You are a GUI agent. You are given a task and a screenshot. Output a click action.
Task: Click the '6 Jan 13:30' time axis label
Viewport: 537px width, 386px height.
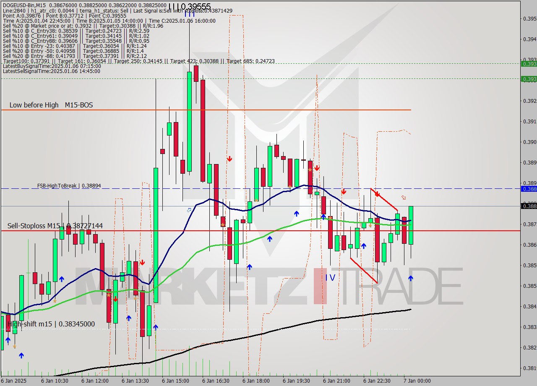[135, 381]
